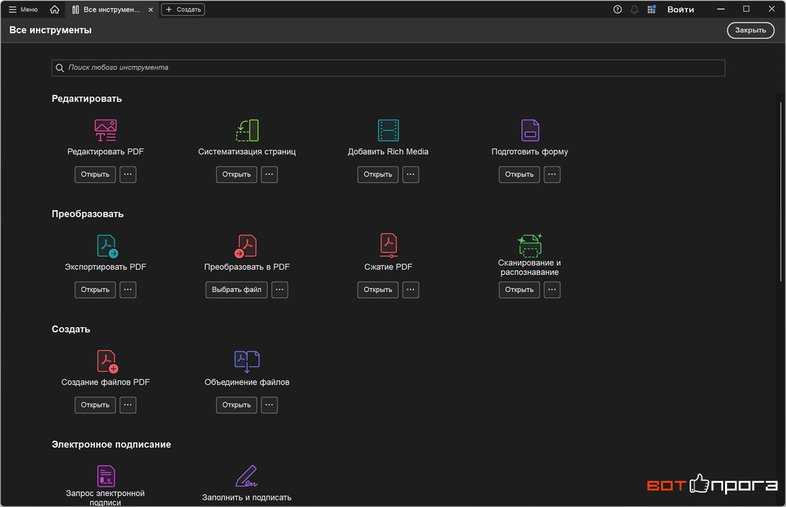Click the Выбрать файл button
This screenshot has width=786, height=507.
click(x=236, y=290)
